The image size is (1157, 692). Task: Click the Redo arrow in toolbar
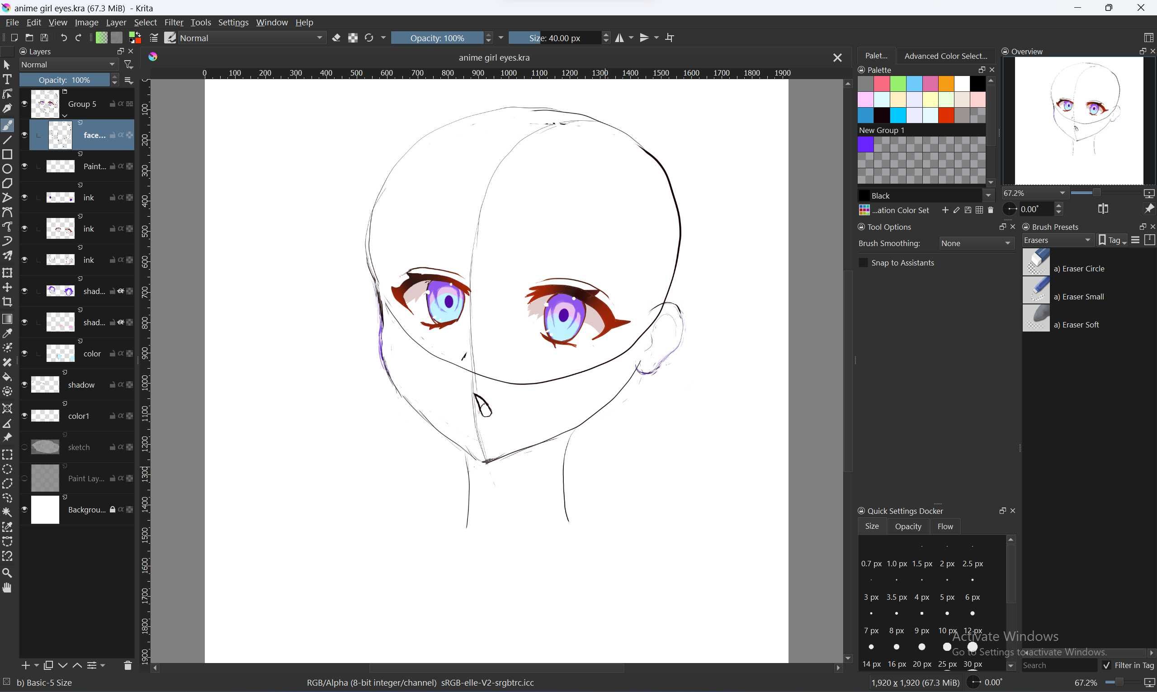point(79,38)
